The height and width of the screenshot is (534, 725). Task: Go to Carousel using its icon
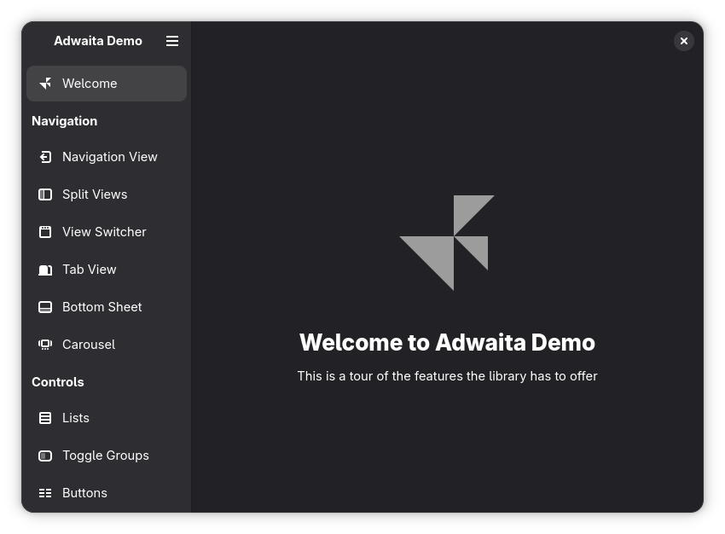pyautogui.click(x=45, y=345)
